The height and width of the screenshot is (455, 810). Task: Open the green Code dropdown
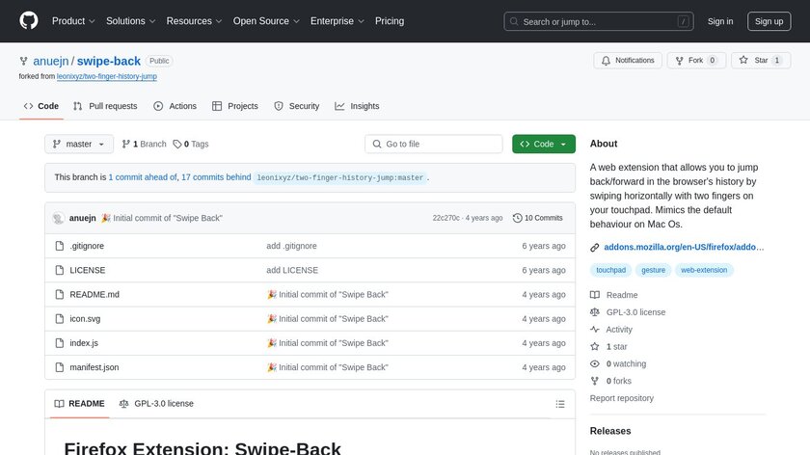click(x=543, y=144)
